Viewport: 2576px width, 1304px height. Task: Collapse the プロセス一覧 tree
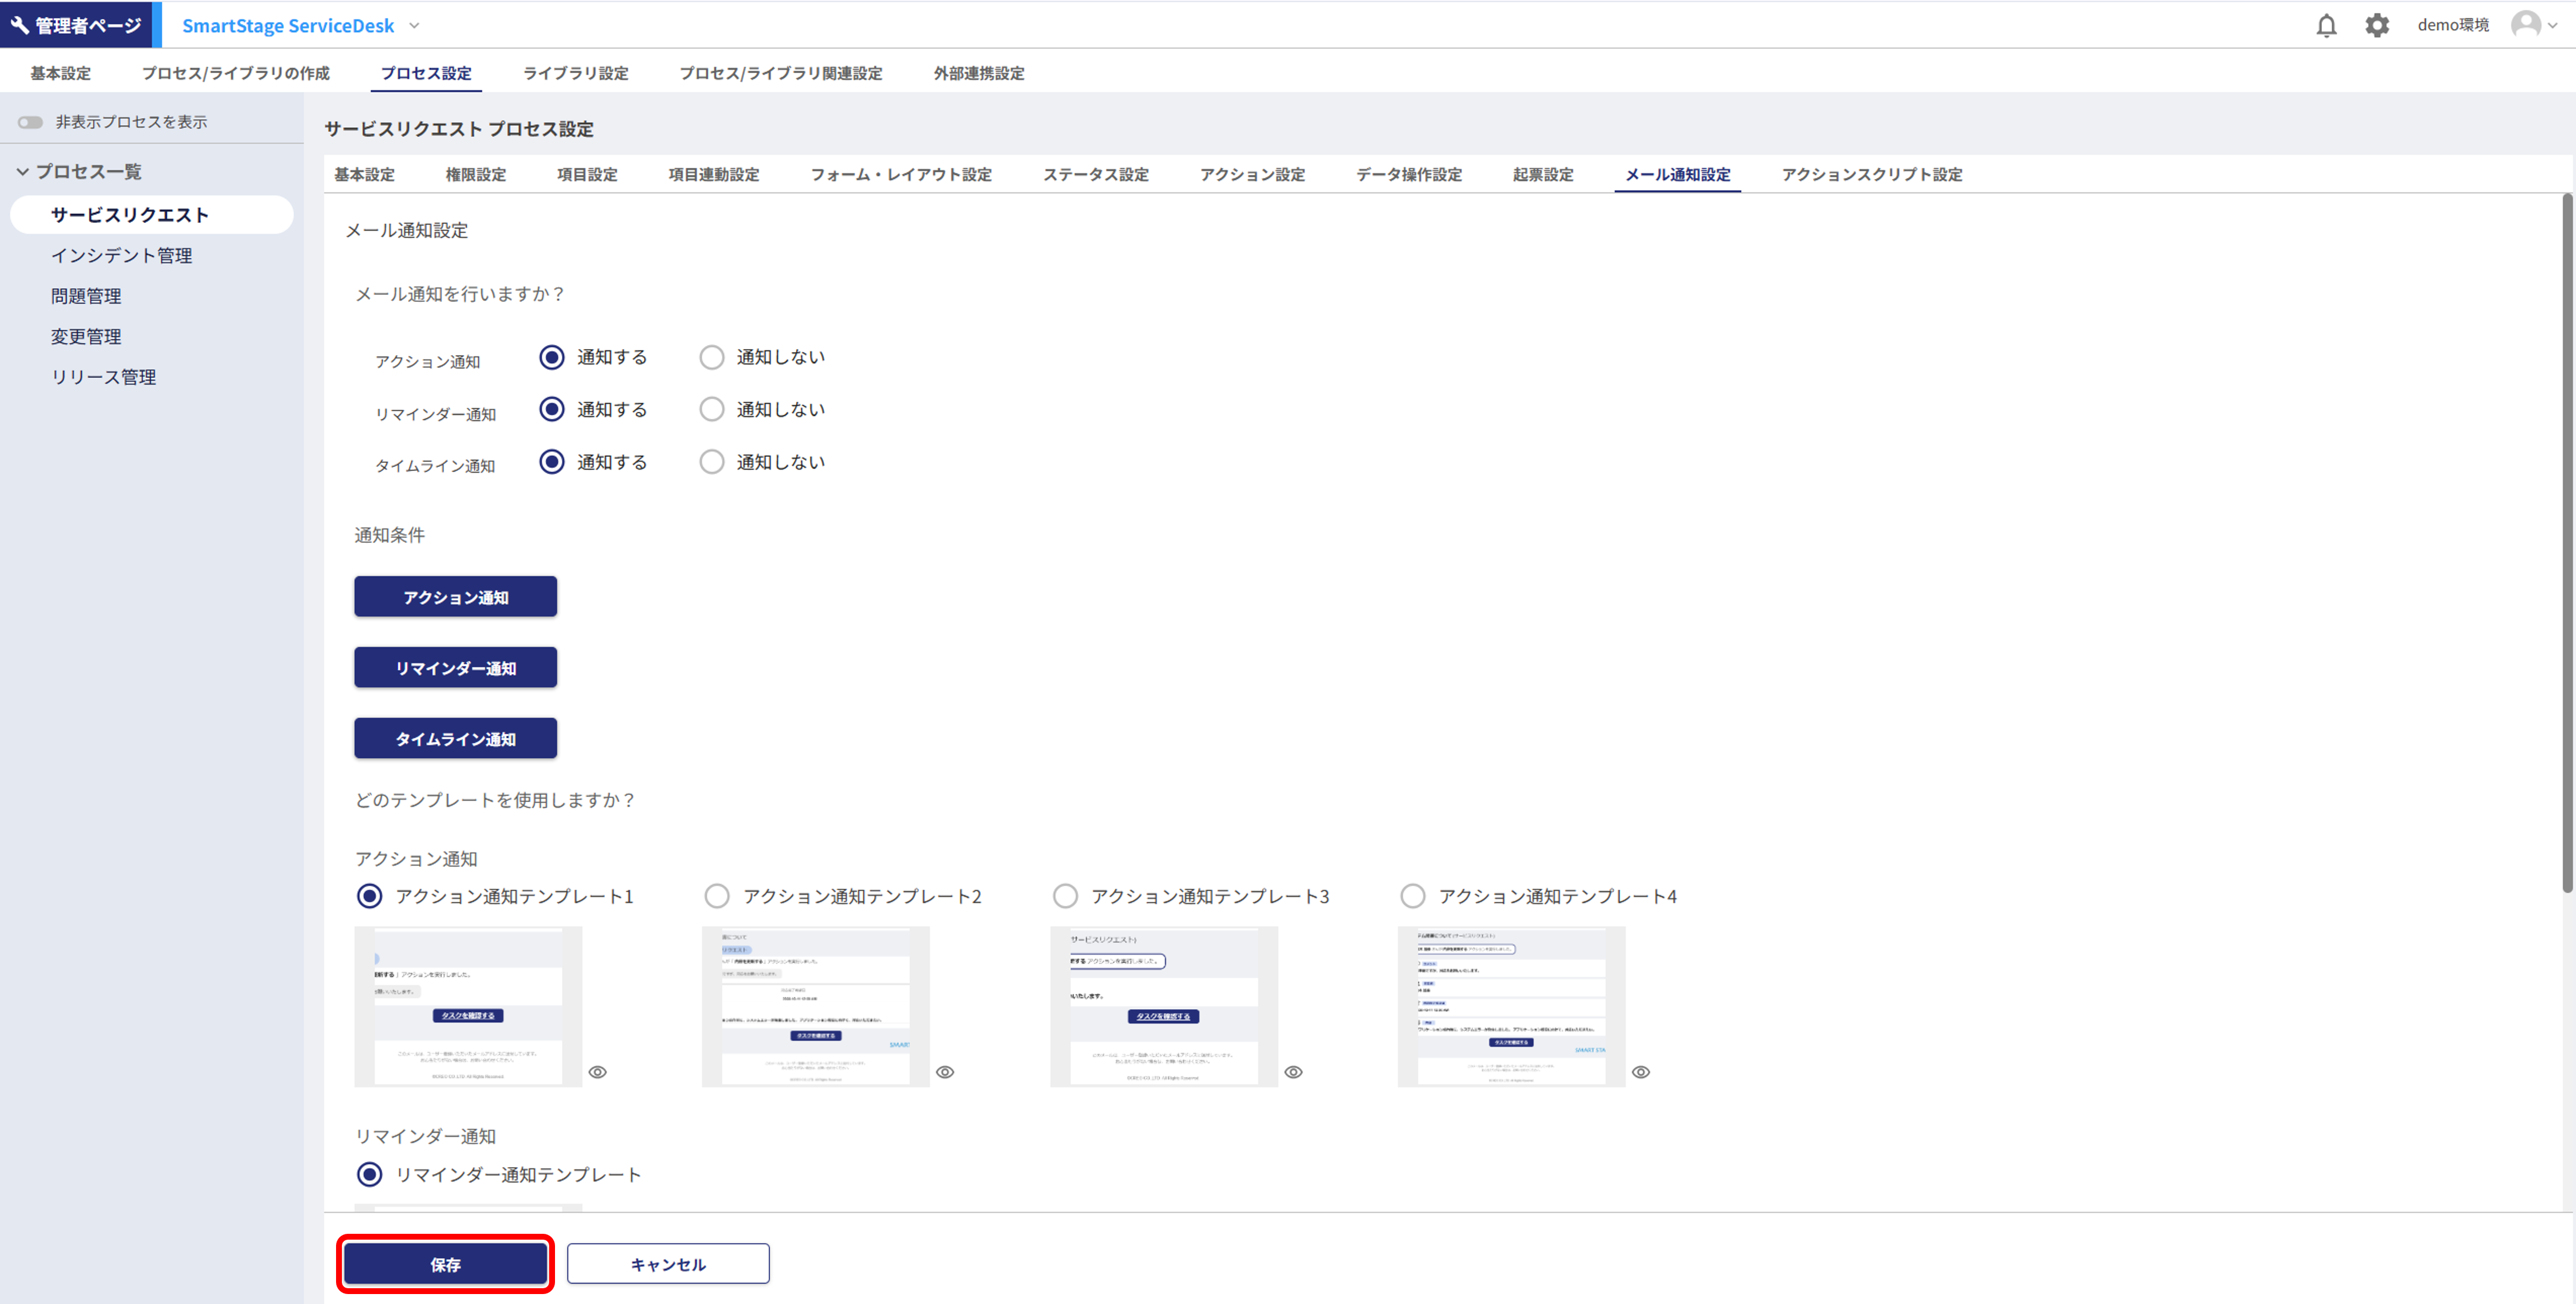23,172
